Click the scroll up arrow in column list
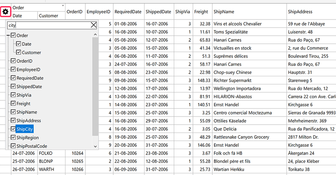This screenshot has width=336, height=175. pos(95,35)
